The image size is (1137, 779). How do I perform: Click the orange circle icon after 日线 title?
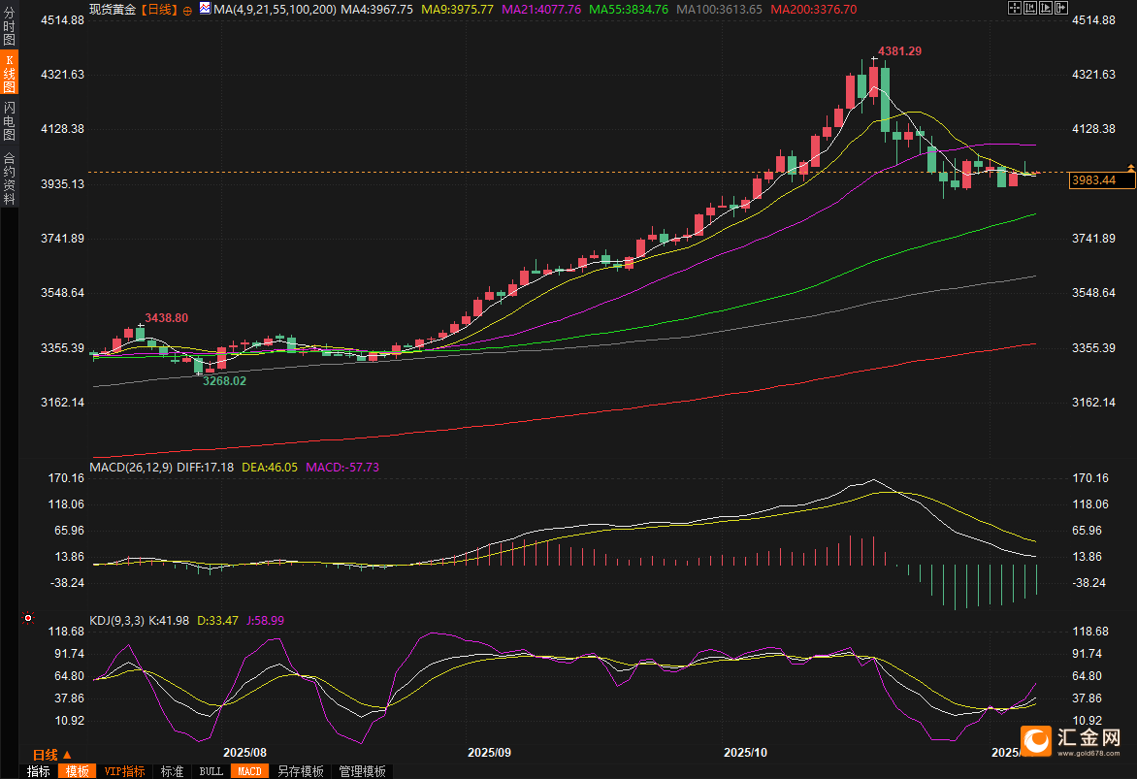pyautogui.click(x=187, y=10)
